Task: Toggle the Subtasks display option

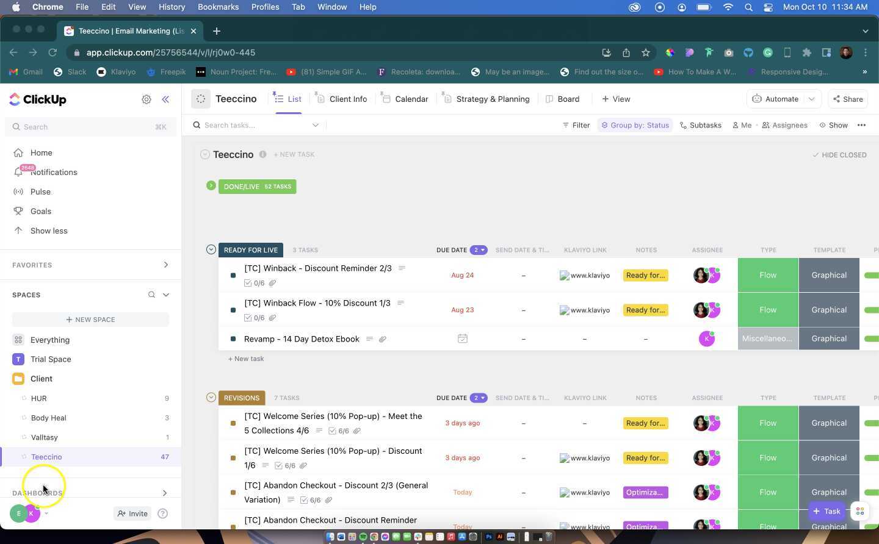Action: tap(700, 125)
